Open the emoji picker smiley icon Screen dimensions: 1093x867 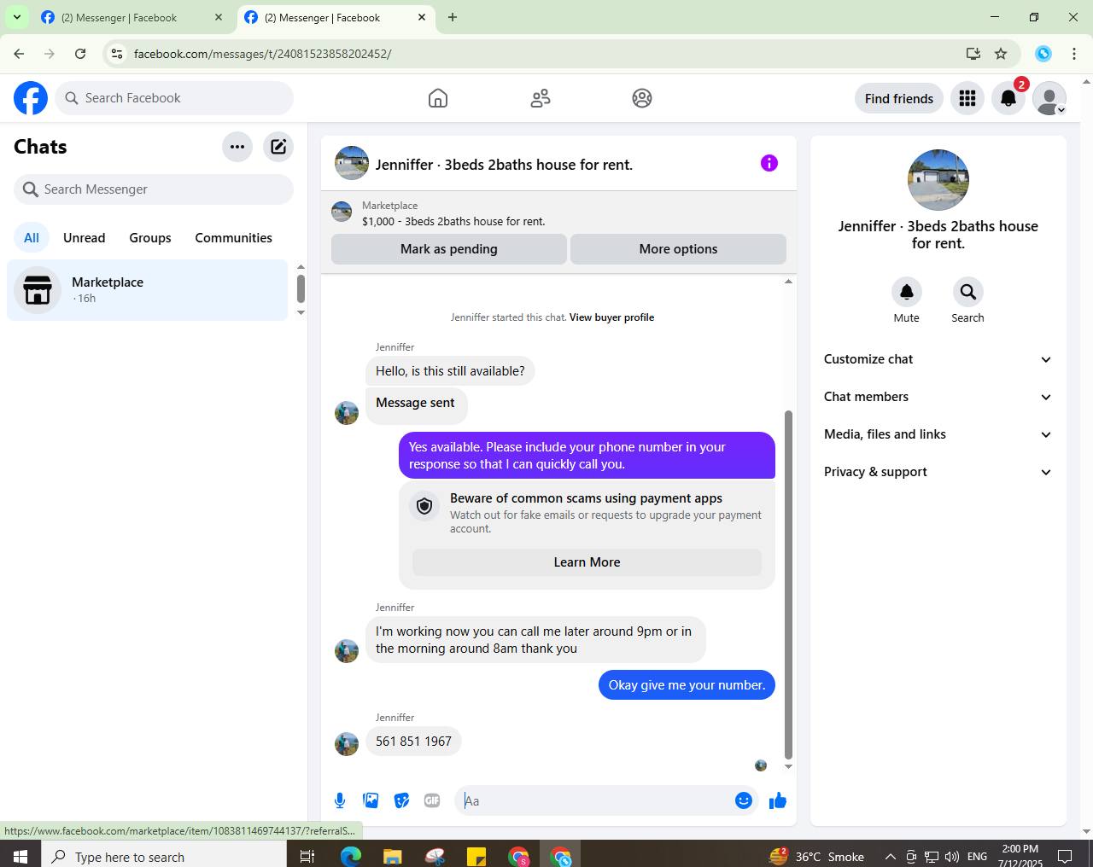744,800
